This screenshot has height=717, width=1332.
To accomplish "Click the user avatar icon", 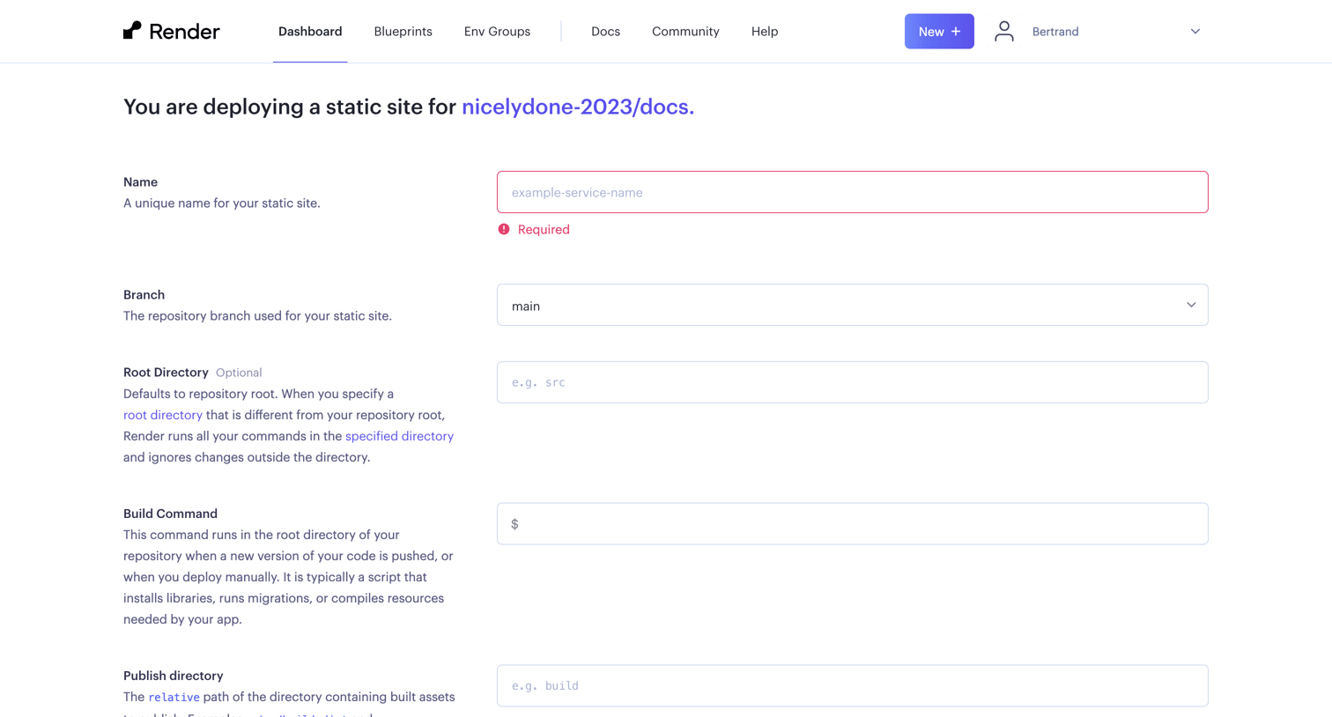I will [1003, 31].
